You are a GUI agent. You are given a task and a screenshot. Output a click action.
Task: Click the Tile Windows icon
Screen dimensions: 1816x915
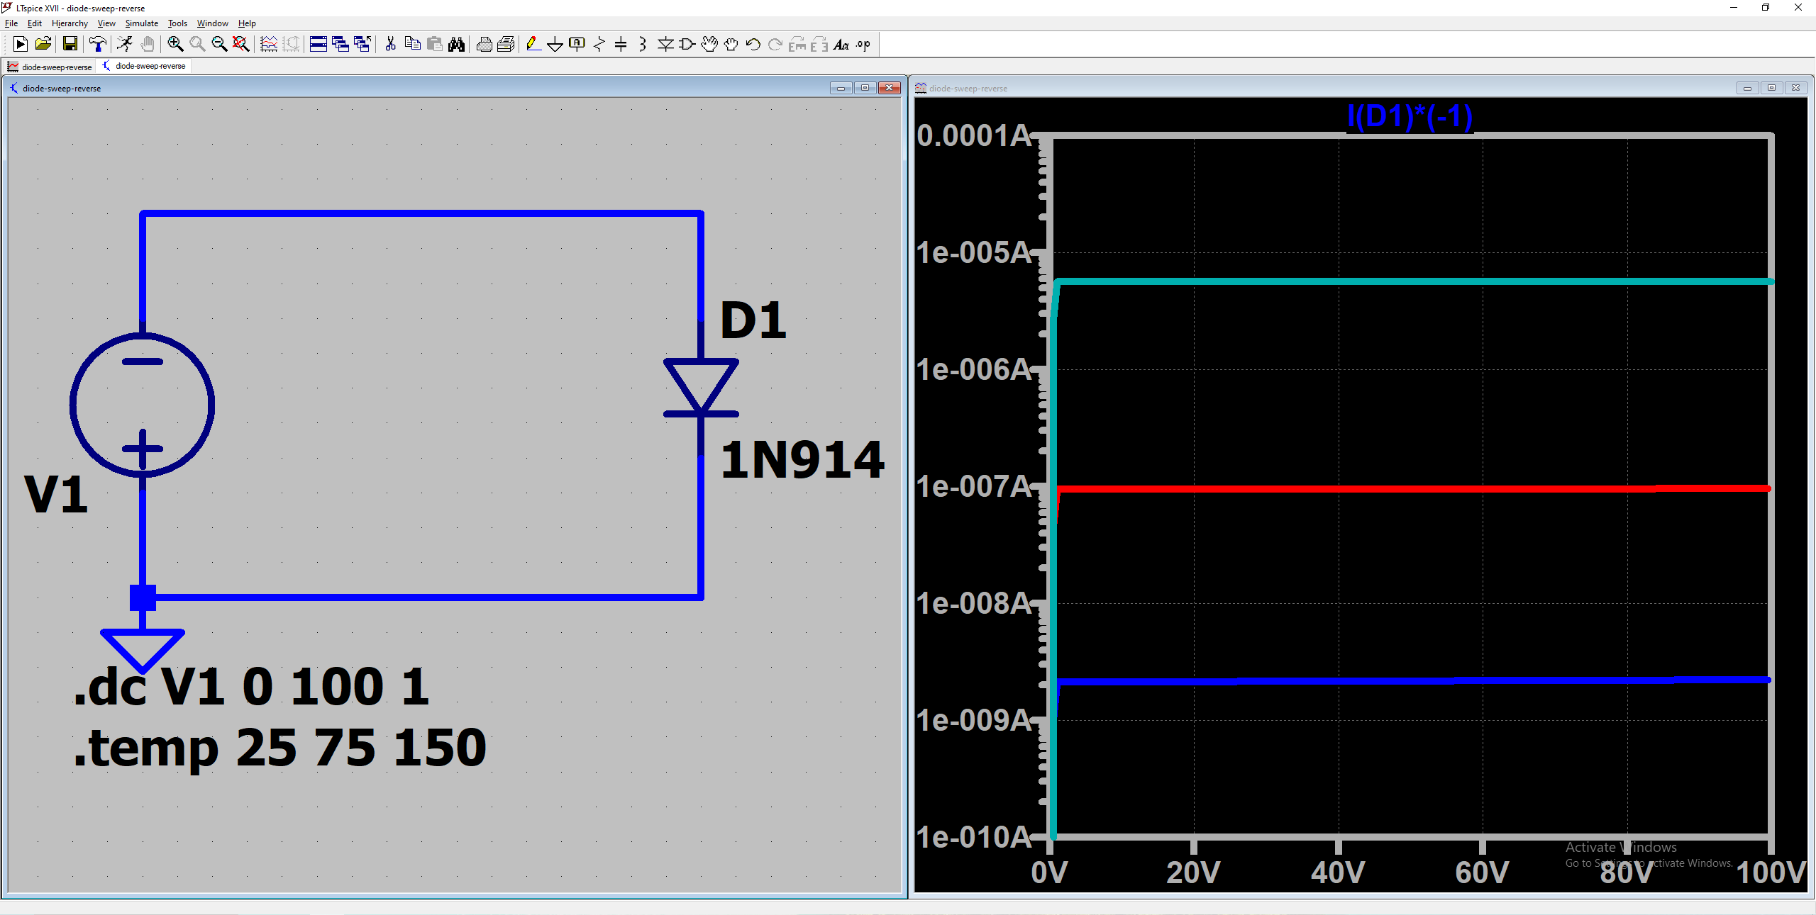tap(319, 45)
